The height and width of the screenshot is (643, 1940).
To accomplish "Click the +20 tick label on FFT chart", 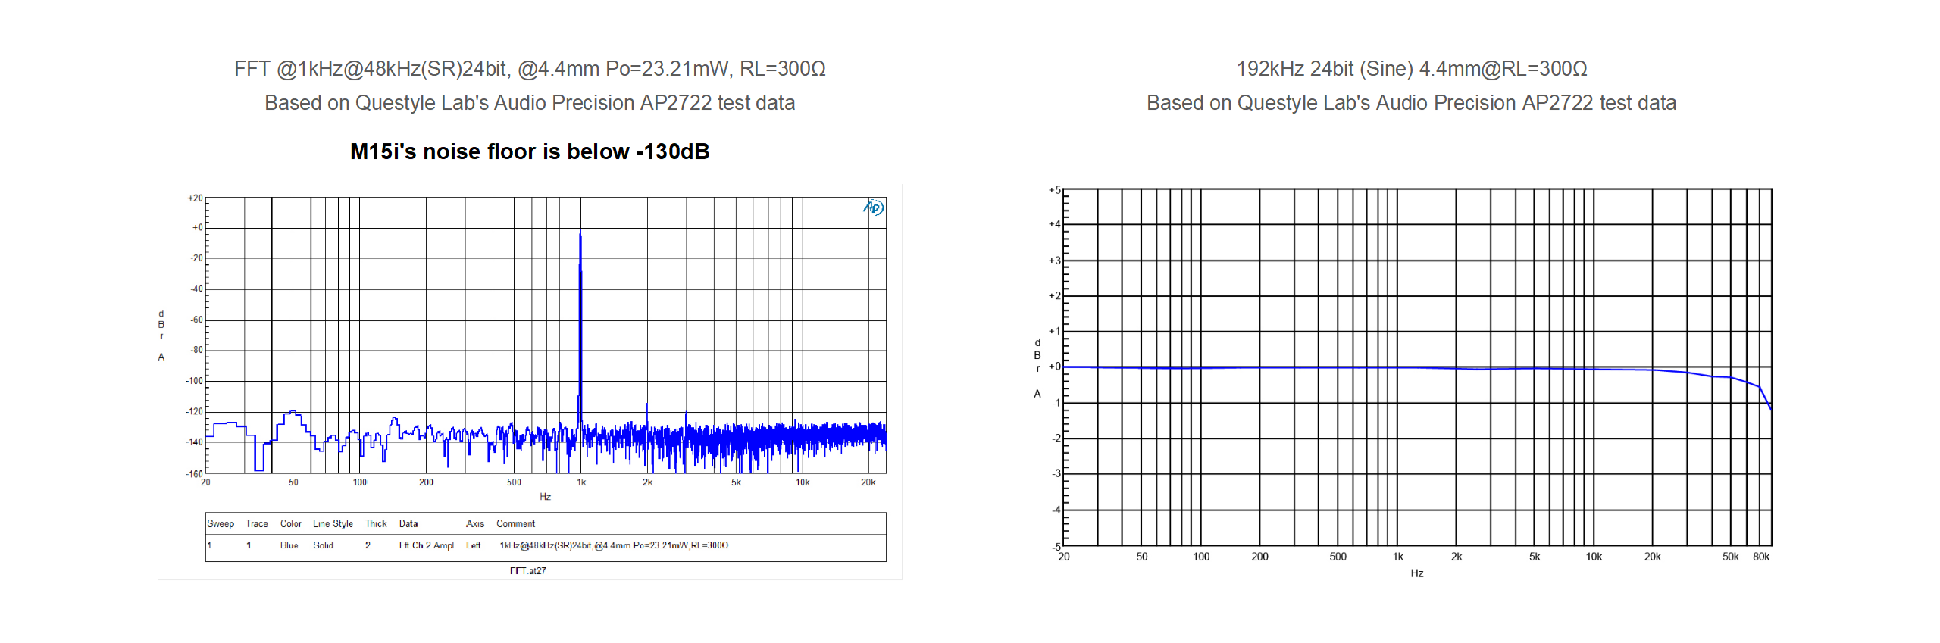I will tap(196, 198).
